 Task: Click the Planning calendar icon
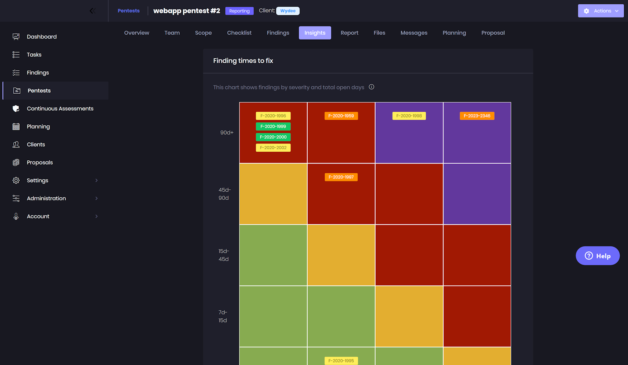tap(16, 127)
